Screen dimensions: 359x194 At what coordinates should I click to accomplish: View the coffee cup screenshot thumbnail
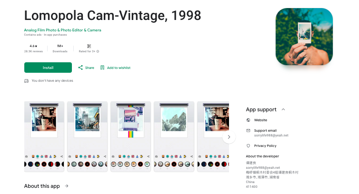click(x=44, y=136)
